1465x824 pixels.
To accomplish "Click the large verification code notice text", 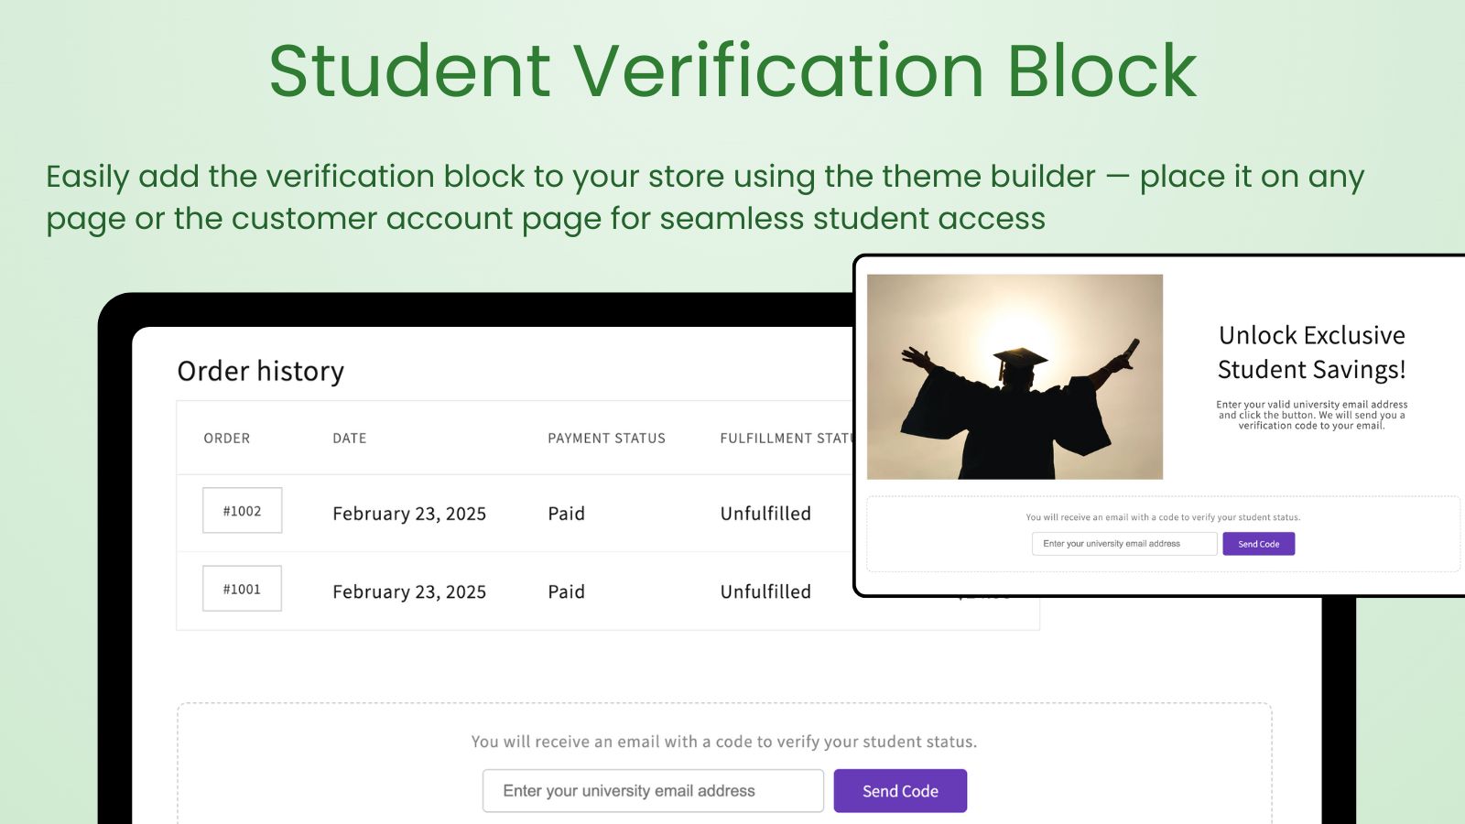I will click(724, 742).
